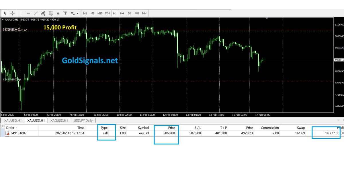This screenshot has height=193, width=344.
Task: Click the chart shift marker triangle
Action: [267, 19]
